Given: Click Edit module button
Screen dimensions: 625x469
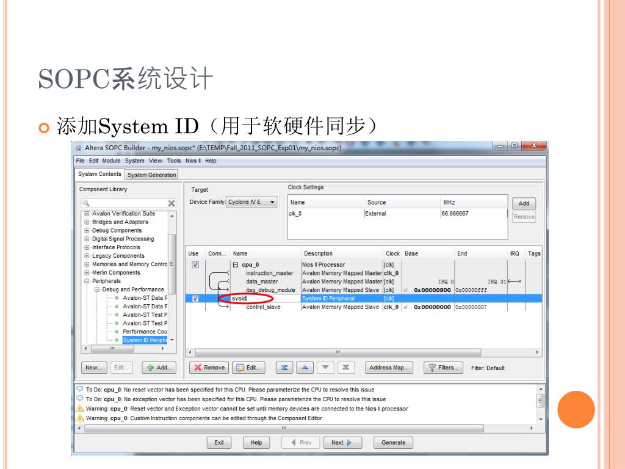Looking at the screenshot, I should [249, 368].
